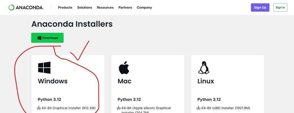Viewport: 294px width, 113px height.
Task: Click the Apple logo icon in Mac card
Action: click(x=124, y=68)
